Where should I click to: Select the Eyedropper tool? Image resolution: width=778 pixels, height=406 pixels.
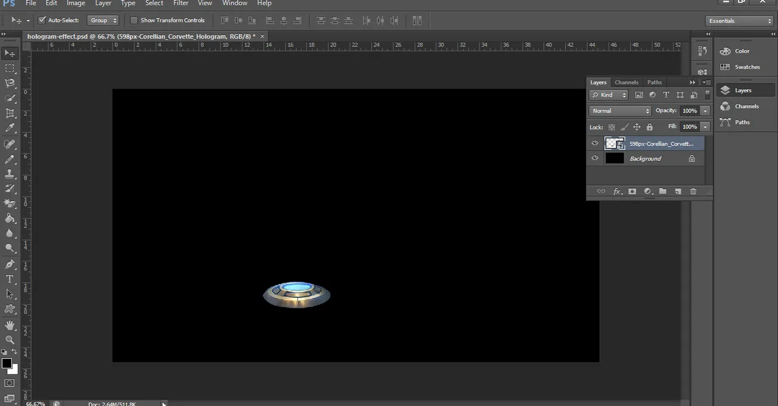10,128
